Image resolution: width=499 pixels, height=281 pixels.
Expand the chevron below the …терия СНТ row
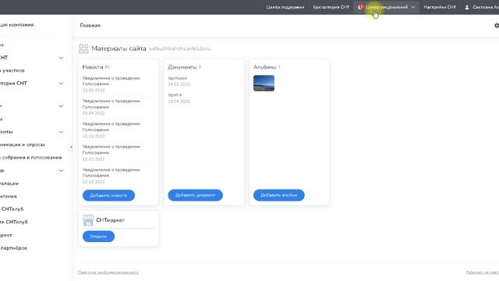(61, 106)
